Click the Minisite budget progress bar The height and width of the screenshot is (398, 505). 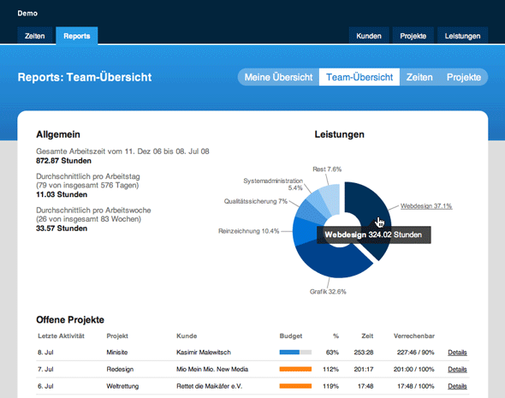295,353
